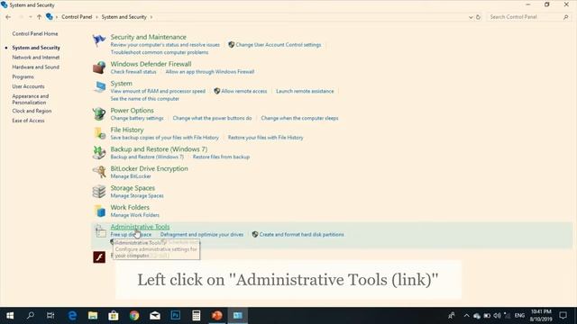Select Control Panel in the breadcrumb
The image size is (577, 324).
pyautogui.click(x=77, y=17)
